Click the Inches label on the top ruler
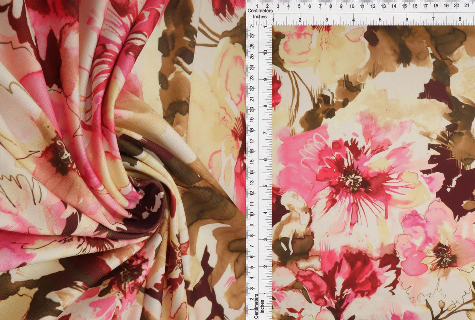Image resolution: width=475 pixels, height=320 pixels. coord(259,17)
